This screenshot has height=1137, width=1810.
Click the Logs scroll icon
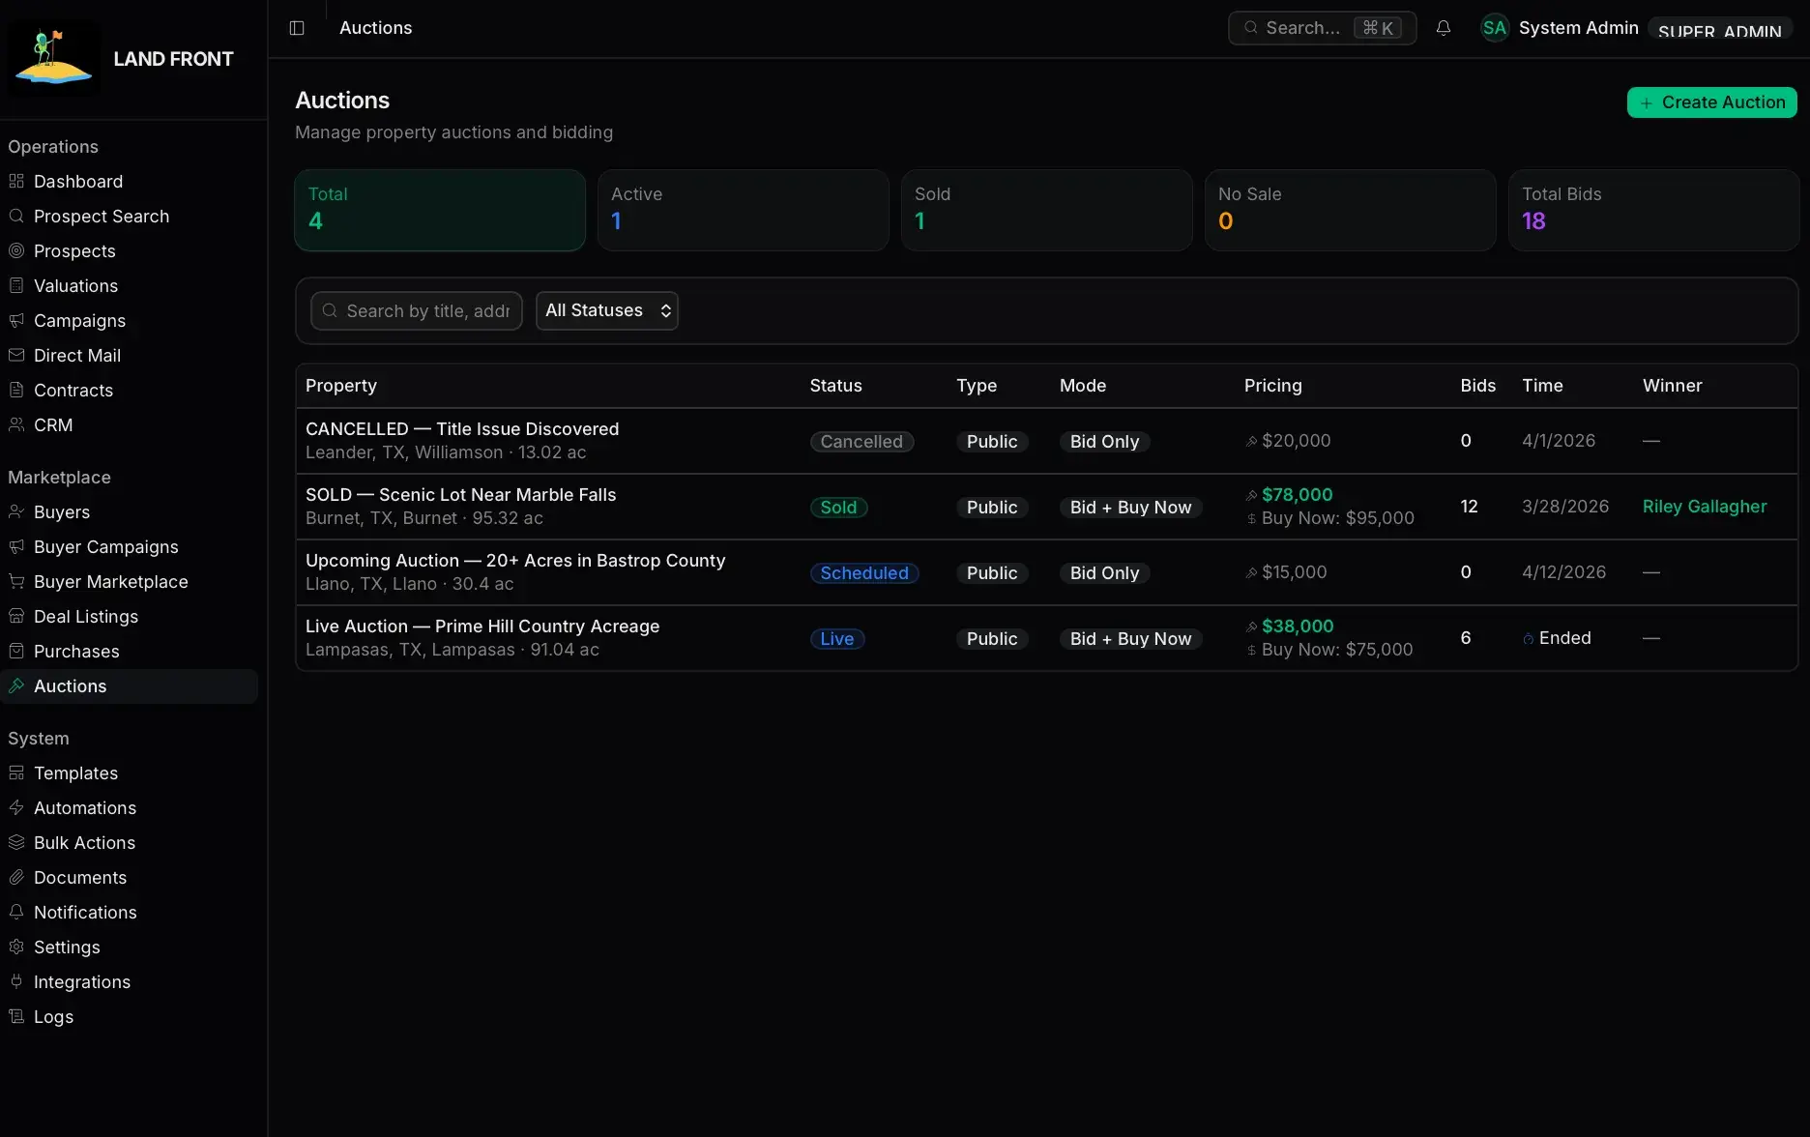16,1016
